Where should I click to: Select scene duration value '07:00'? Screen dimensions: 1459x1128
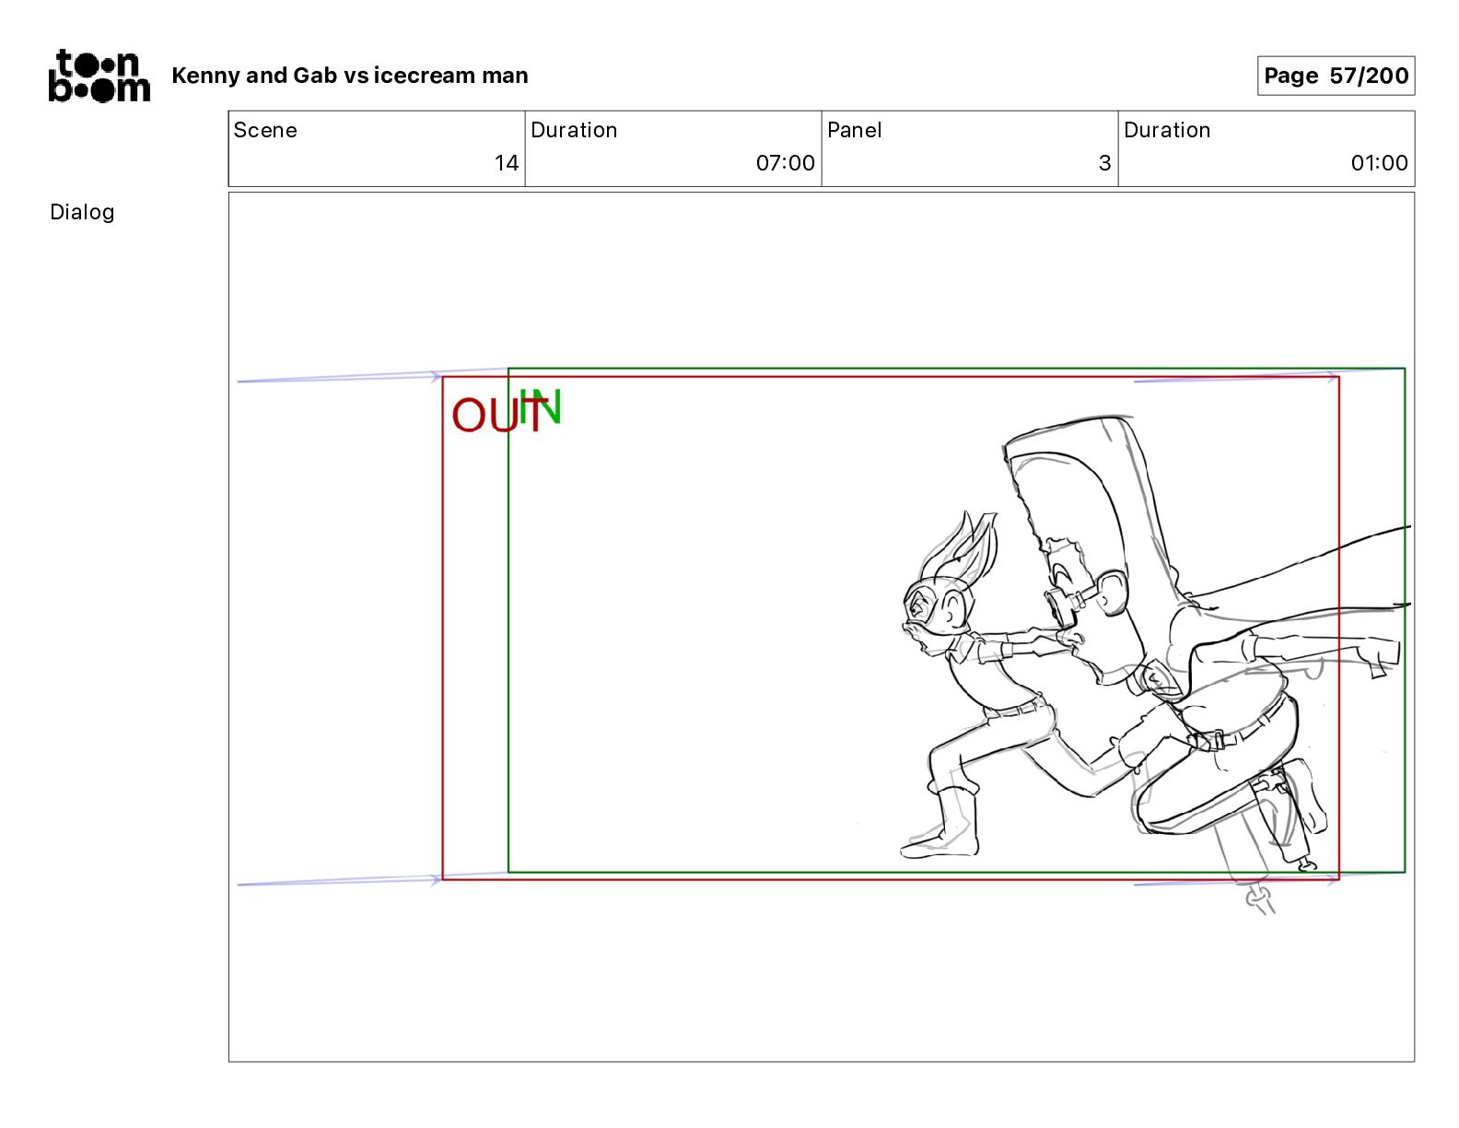click(x=786, y=163)
